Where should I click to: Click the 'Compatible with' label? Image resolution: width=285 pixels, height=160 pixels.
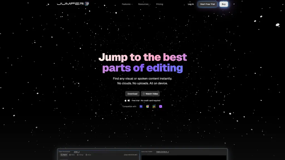(129, 106)
